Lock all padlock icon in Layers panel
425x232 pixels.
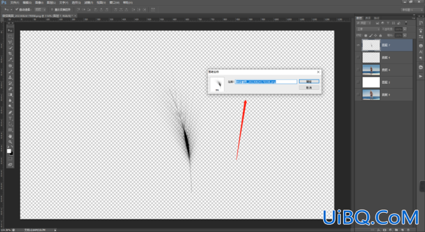click(x=380, y=36)
